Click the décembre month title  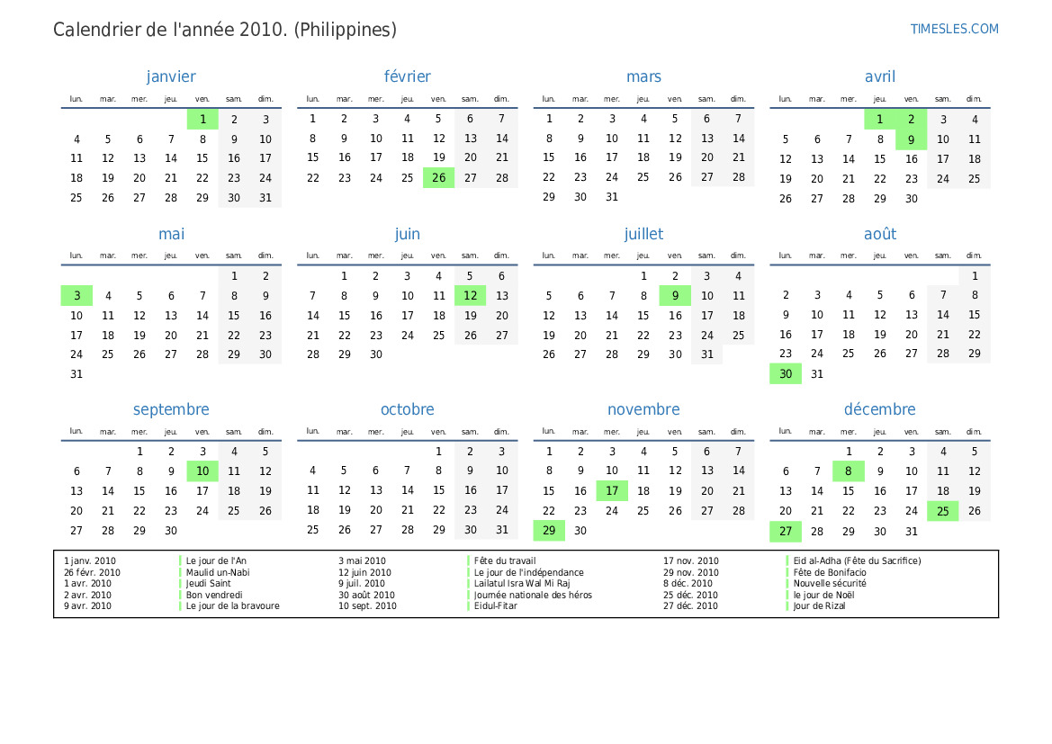(x=879, y=409)
